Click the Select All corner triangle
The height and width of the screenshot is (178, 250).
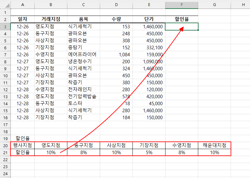pos(7,5)
